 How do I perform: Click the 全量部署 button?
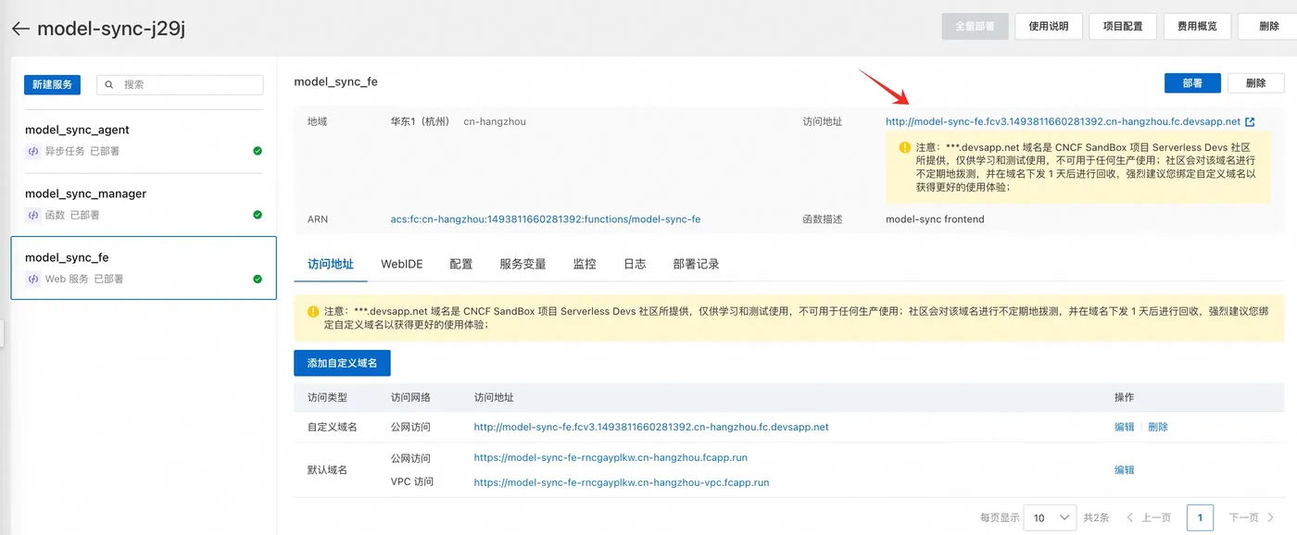(975, 26)
